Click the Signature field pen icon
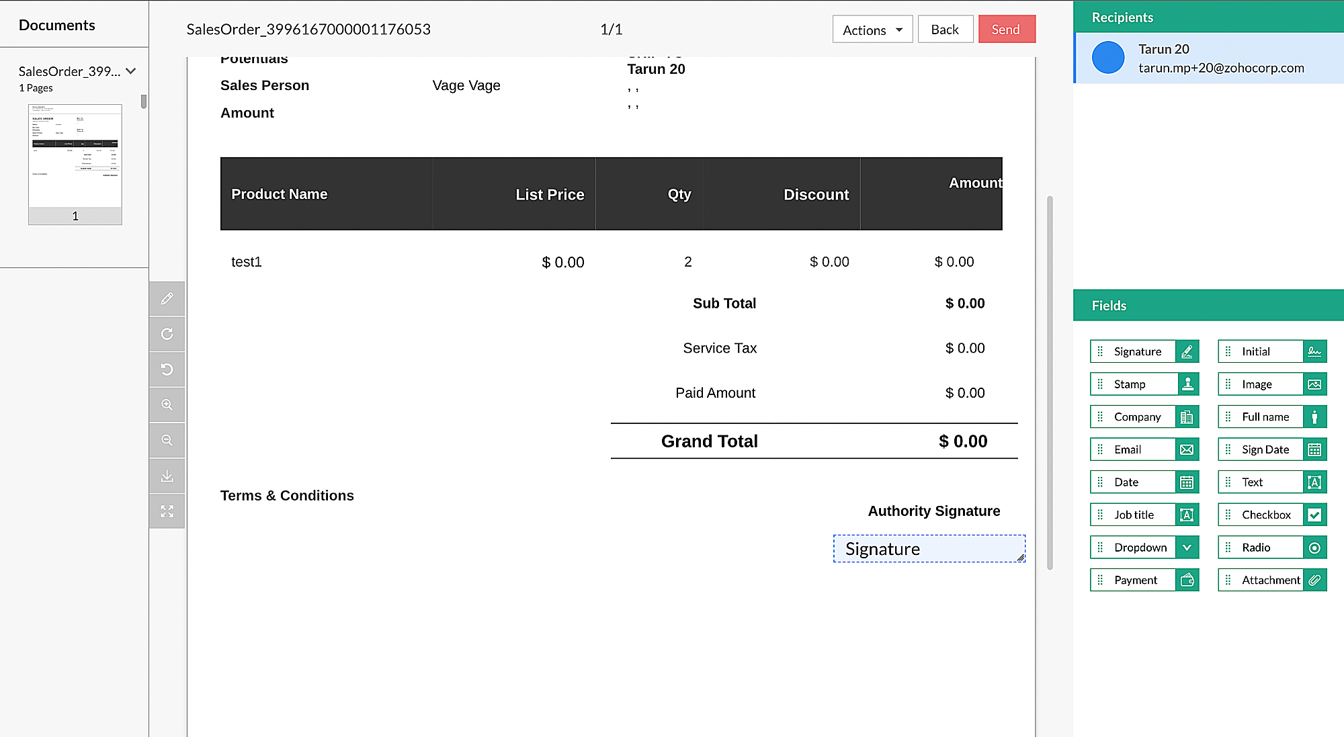This screenshot has height=737, width=1344. pos(1187,351)
